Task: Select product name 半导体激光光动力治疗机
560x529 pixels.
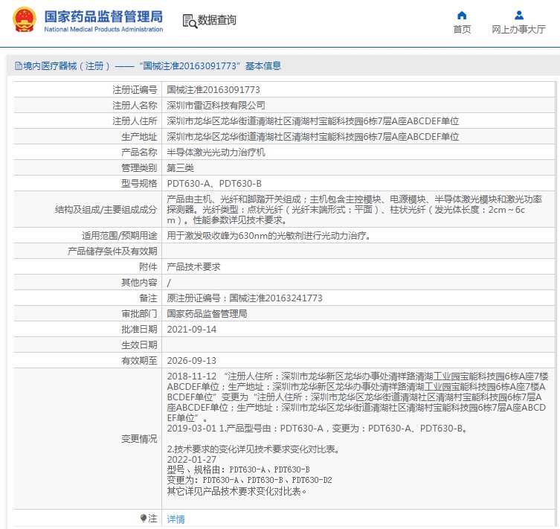Action: pyautogui.click(x=216, y=153)
